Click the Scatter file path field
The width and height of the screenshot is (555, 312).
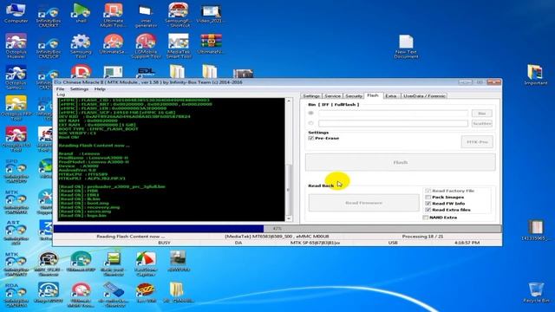(393, 123)
